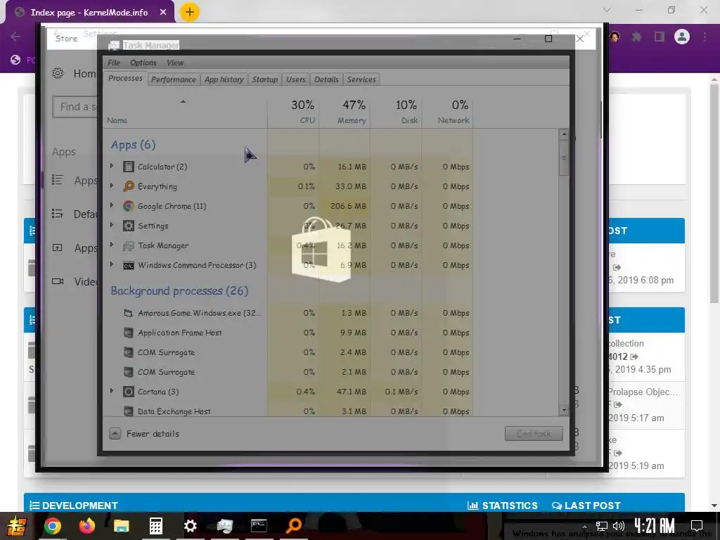Click the Task Manager scrollbar down arrow
Image resolution: width=720 pixels, height=540 pixels.
[564, 410]
